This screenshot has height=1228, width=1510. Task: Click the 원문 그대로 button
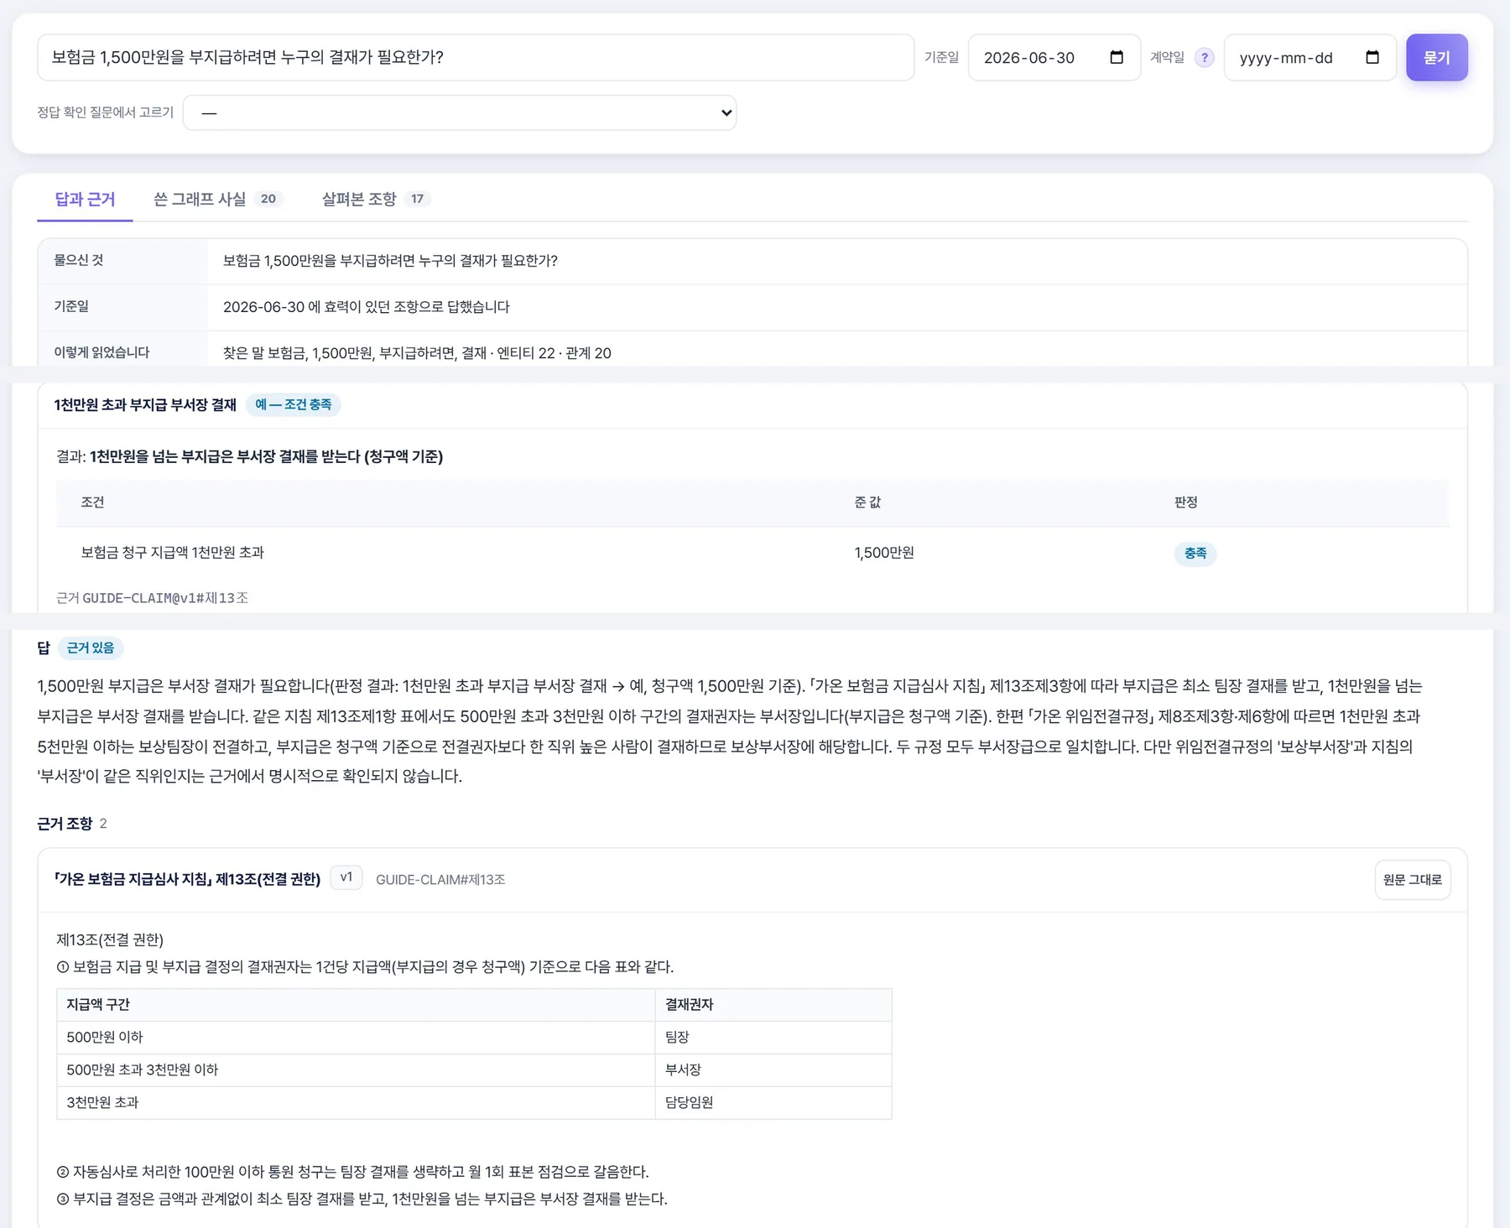1413,880
